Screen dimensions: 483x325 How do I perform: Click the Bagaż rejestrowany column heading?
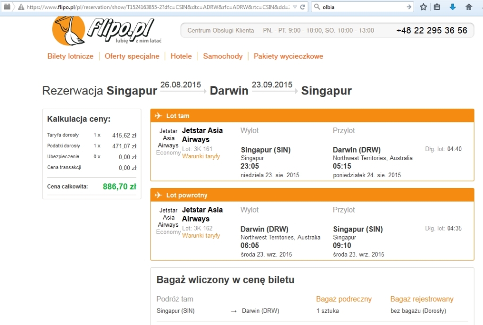[x=422, y=299]
